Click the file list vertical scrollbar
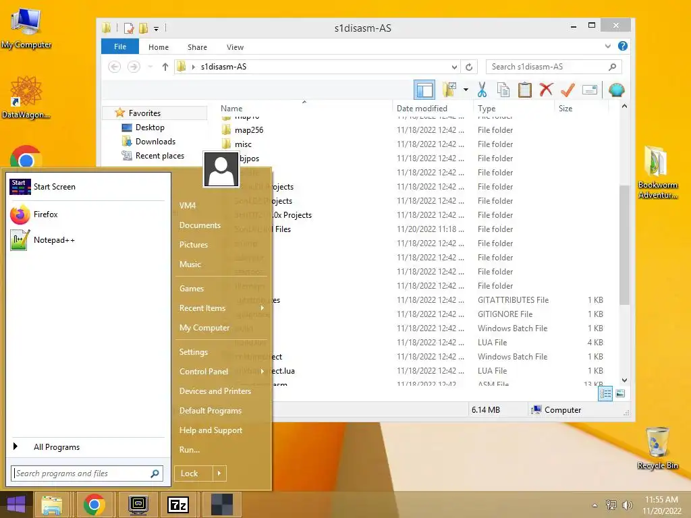The height and width of the screenshot is (518, 691). pos(624,245)
